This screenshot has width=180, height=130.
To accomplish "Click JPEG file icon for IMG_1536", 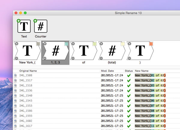I will 15,91.
